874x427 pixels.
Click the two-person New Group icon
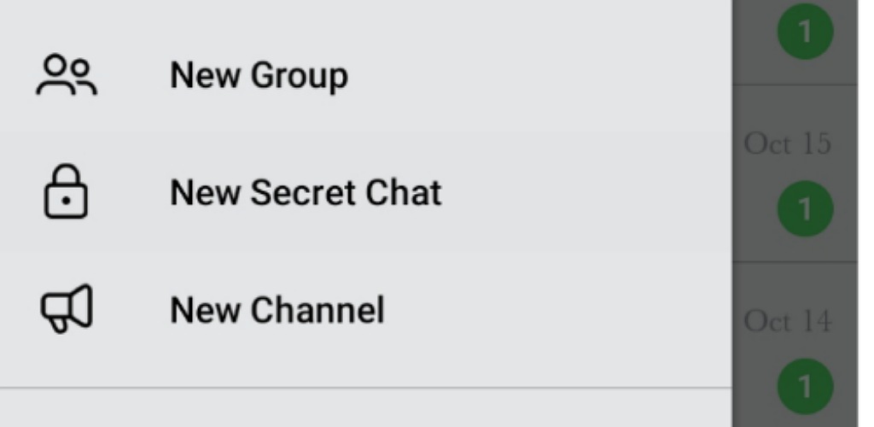point(67,75)
